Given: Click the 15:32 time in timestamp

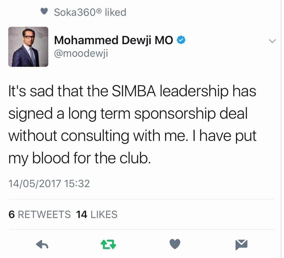Looking at the screenshot, I should click(77, 183).
